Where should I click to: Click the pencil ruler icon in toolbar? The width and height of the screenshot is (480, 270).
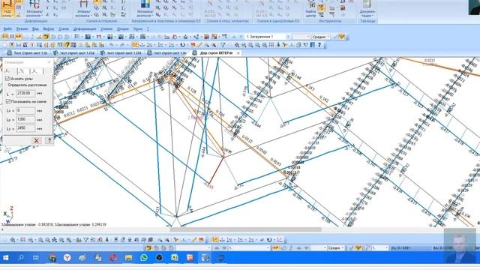click(199, 45)
